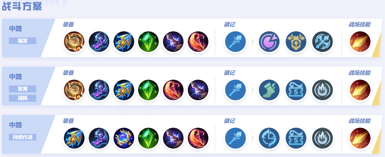Select the 持续作战 tag label
The image size is (385, 157).
23,137
